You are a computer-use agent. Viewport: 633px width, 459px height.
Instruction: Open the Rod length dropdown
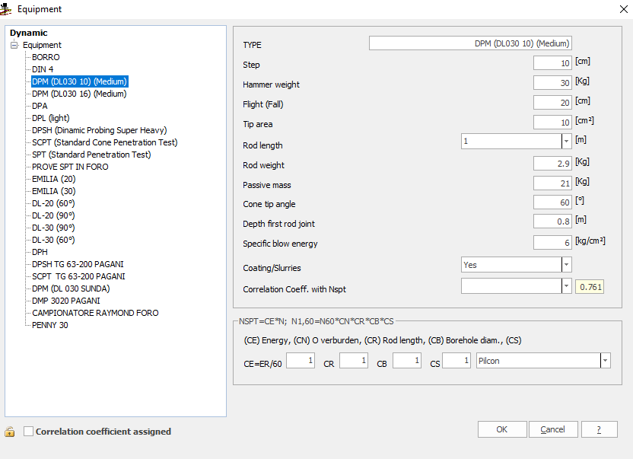pyautogui.click(x=566, y=141)
